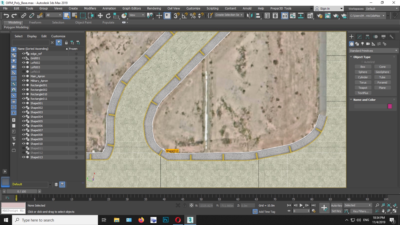The height and width of the screenshot is (225, 400).
Task: Open the Create Selection Set dropdown
Action: pyautogui.click(x=229, y=15)
